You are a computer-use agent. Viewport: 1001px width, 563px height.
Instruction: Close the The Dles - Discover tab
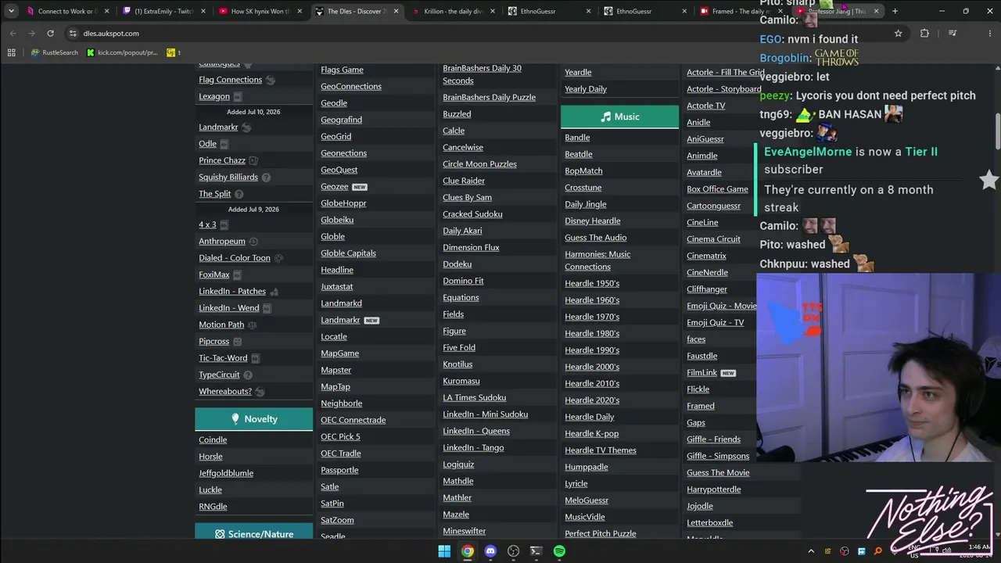click(396, 11)
